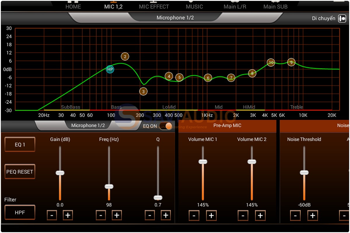Click the 1KHz frequency axis label
Viewport: 350px width, 233px height.
pos(207,115)
